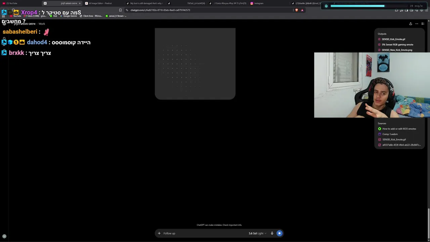Click the Outputs panel heading
This screenshot has height=242, width=430.
coord(382,34)
